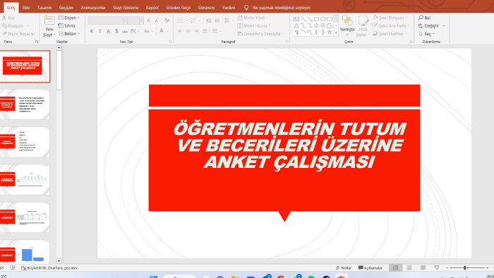Click the zoom slider handle in status bar
The image size is (494, 278).
[x=464, y=267]
